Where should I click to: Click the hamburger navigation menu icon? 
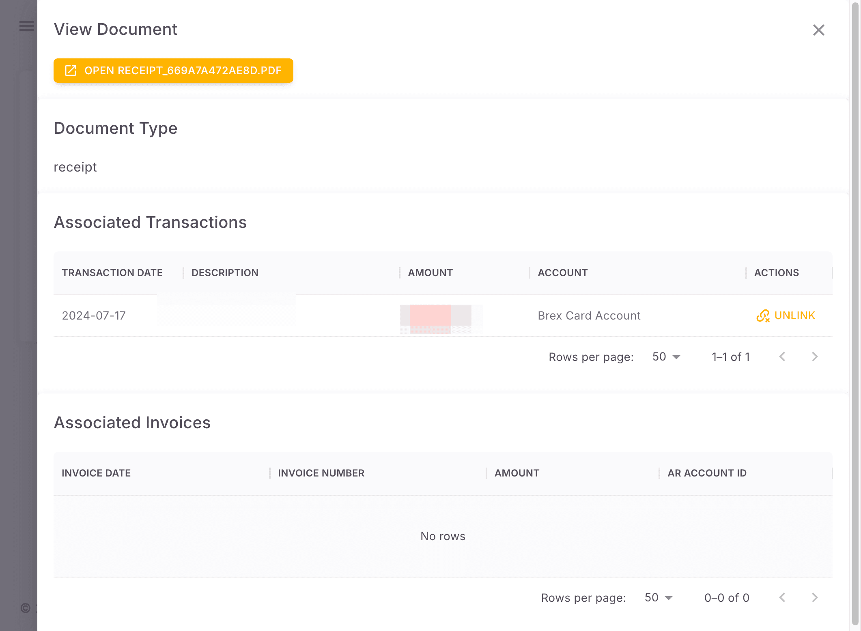click(26, 26)
